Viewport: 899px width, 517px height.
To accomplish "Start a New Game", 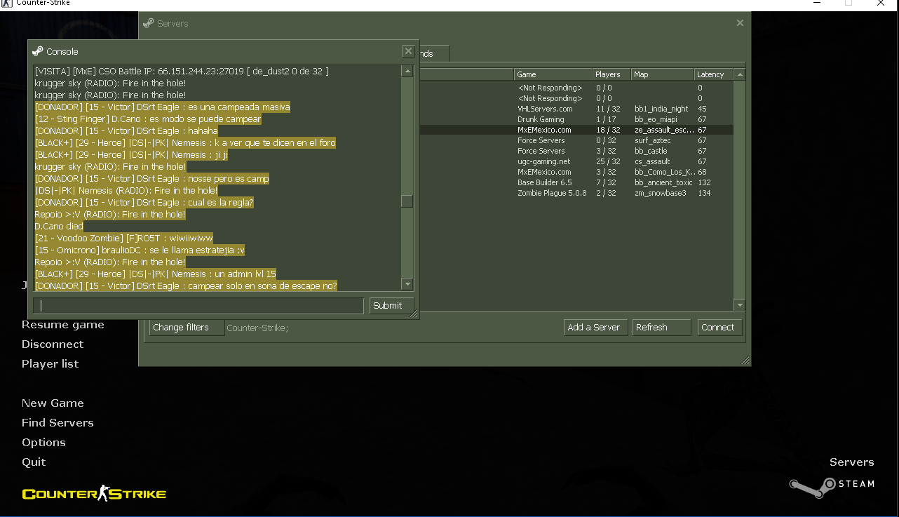I will (x=53, y=403).
